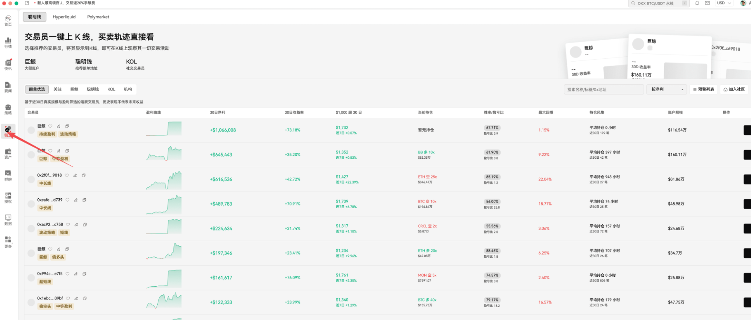Select the 聪明钱 filter tab beside KOL

point(93,89)
